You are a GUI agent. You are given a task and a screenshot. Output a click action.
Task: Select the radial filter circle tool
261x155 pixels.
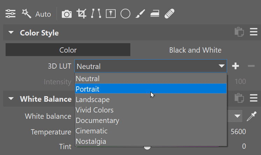[125, 14]
